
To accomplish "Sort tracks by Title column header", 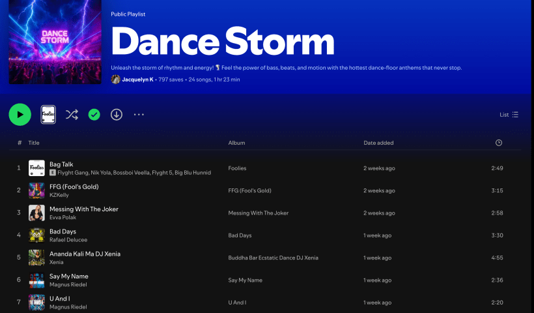I will click(x=34, y=143).
